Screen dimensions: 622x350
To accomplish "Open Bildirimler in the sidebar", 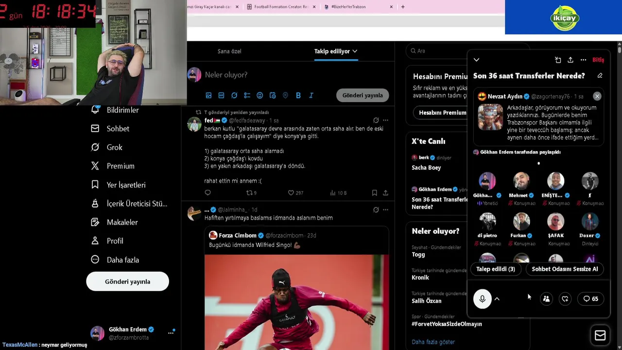I will pos(115,110).
